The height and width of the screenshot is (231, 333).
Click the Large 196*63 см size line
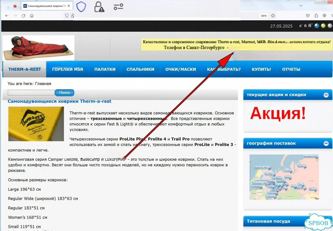tap(24, 189)
